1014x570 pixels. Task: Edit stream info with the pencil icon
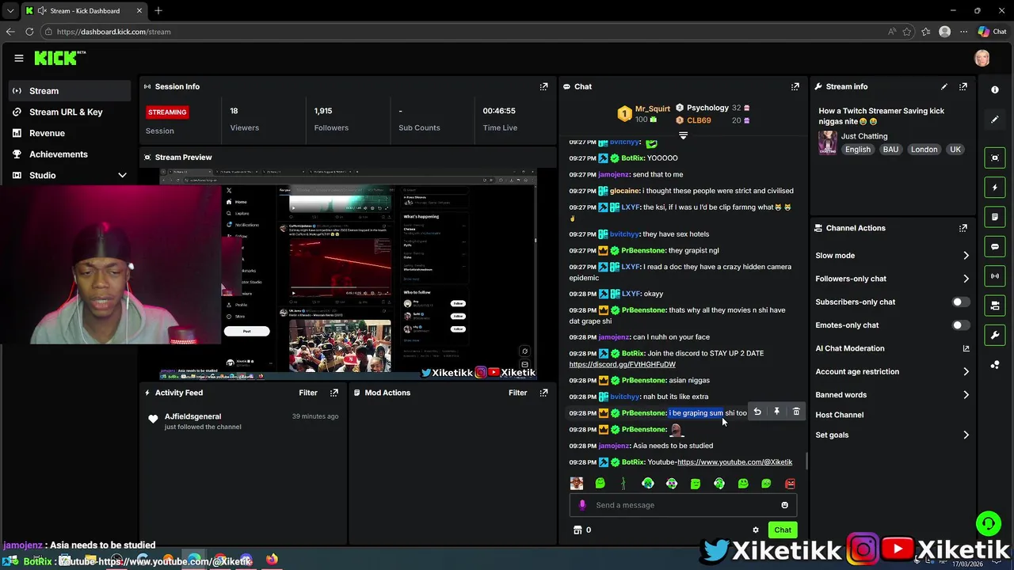[x=943, y=86]
